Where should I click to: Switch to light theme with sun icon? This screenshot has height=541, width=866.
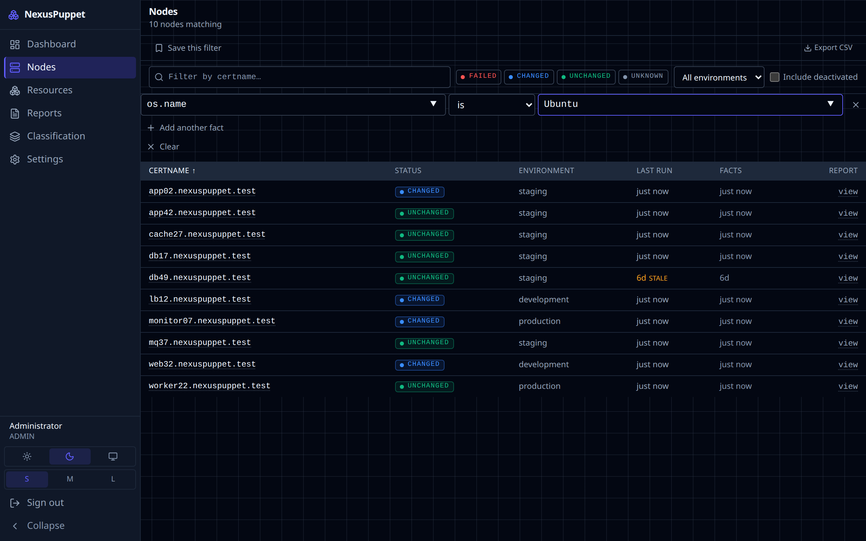pos(27,456)
